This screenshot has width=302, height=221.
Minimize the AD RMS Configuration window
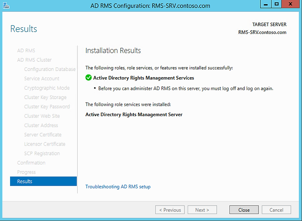tap(266, 4)
